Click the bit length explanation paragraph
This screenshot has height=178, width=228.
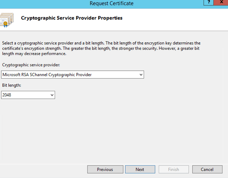click(x=101, y=49)
